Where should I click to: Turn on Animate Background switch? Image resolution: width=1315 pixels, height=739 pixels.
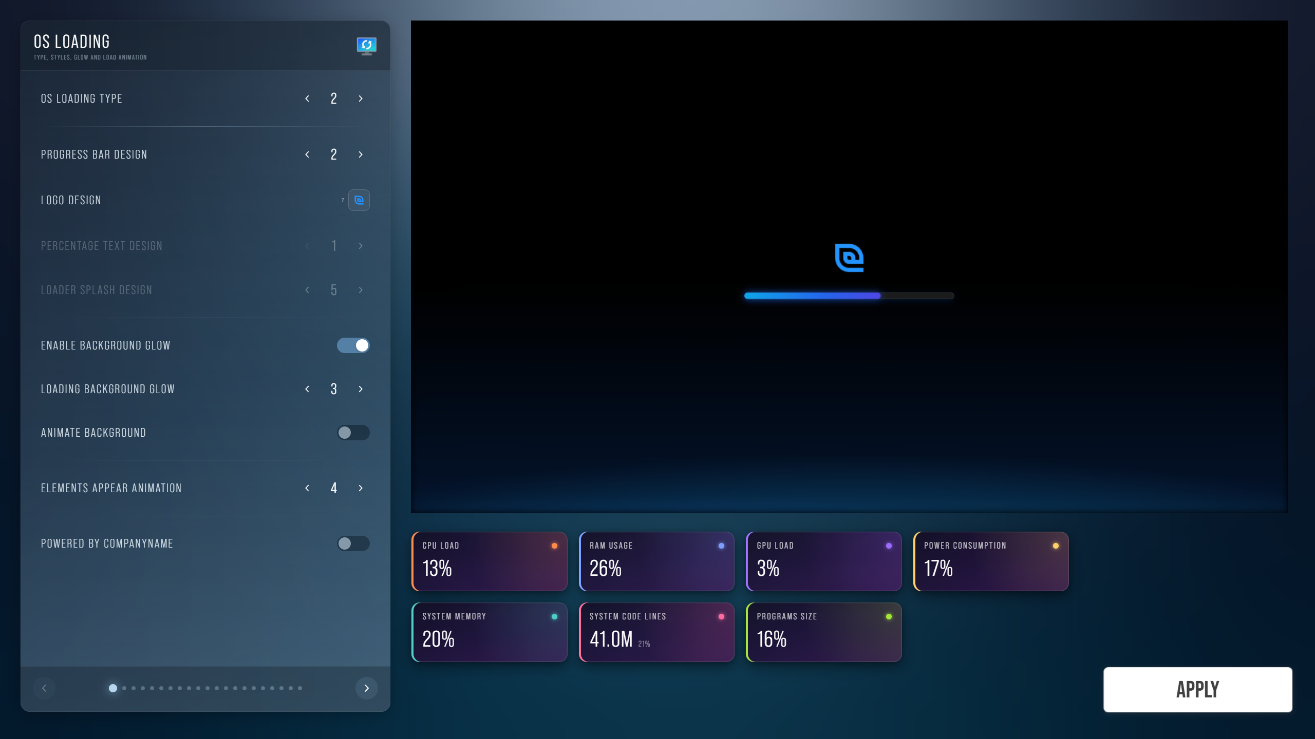pos(353,433)
